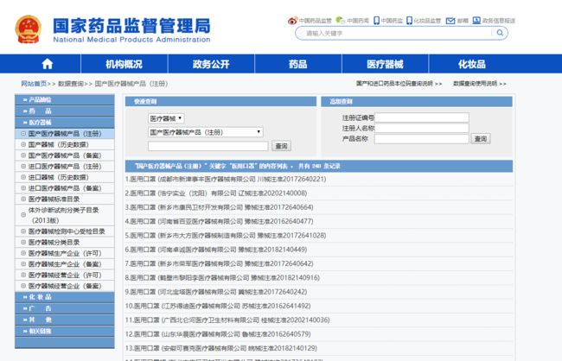Expand the 进口医疗器械产品（注册）tree icon

pos(23,166)
